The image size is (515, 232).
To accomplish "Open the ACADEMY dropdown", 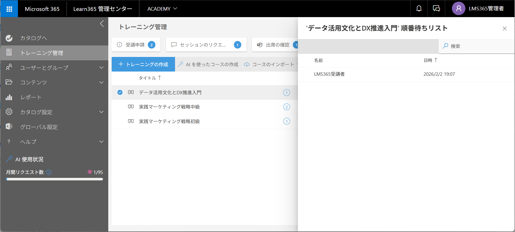I will point(162,9).
